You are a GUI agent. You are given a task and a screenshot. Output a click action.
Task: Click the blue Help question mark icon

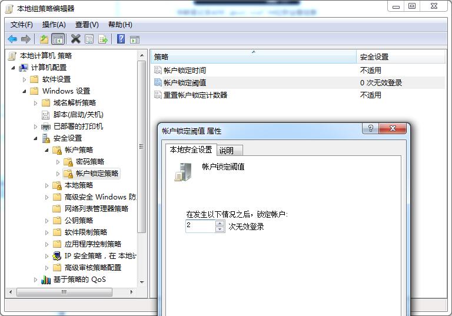click(121, 39)
